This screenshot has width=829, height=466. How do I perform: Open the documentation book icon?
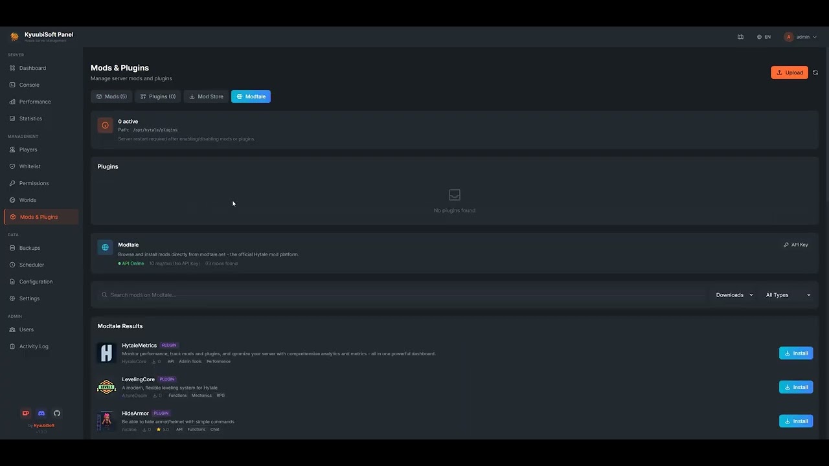(x=740, y=37)
